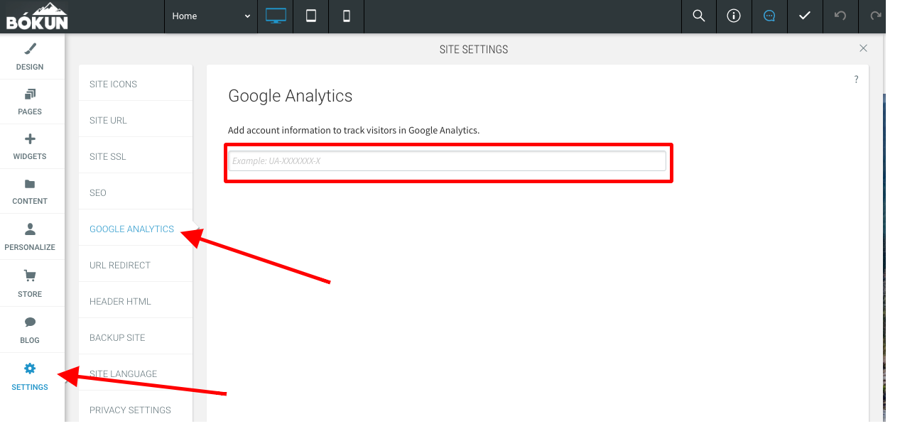Click the Bókun logo
Image resolution: width=900 pixels, height=436 pixels.
point(37,16)
